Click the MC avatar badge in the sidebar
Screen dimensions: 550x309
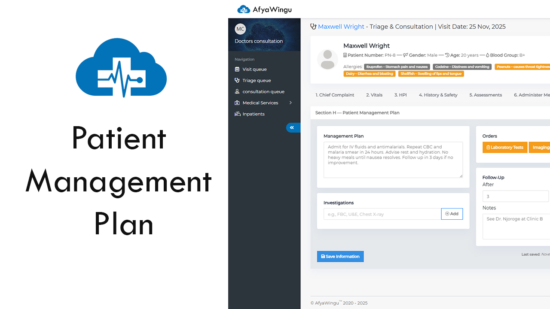pyautogui.click(x=240, y=29)
